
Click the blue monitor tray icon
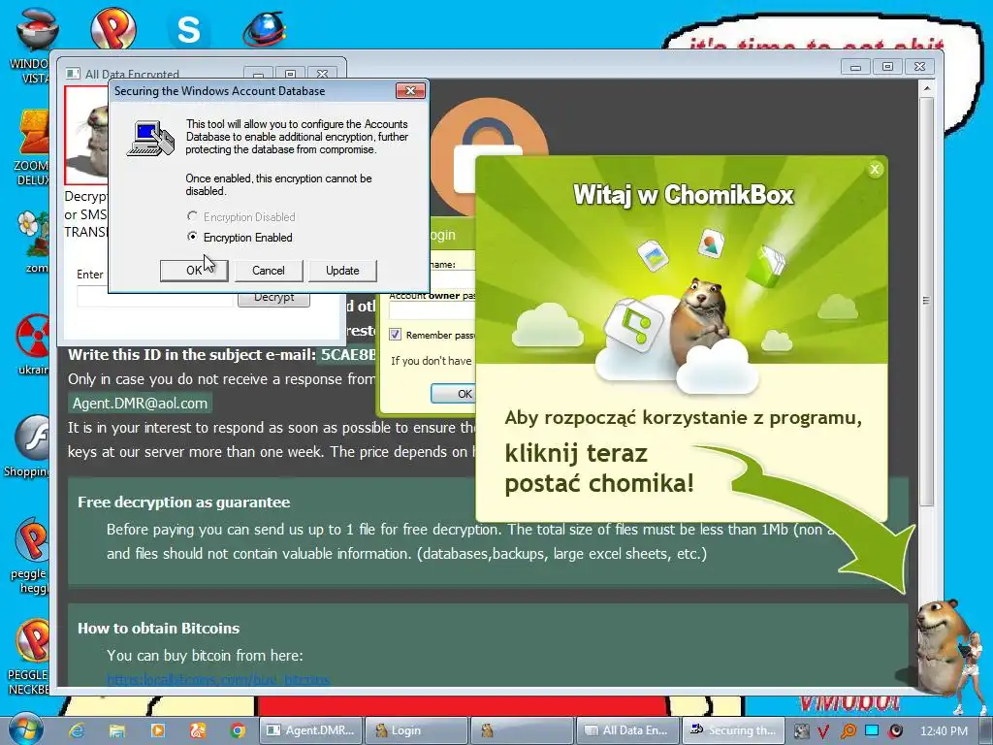coord(872,730)
